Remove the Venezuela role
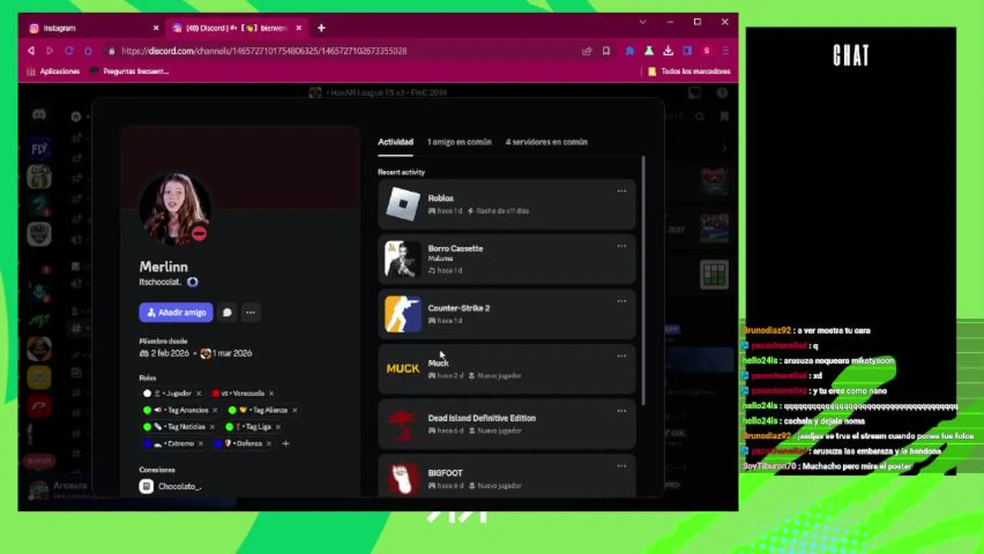The width and height of the screenshot is (984, 554). pyautogui.click(x=271, y=393)
